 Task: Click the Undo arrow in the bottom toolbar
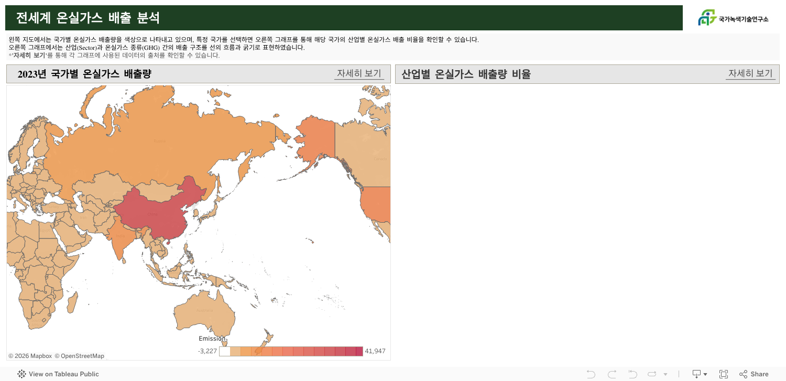point(591,374)
